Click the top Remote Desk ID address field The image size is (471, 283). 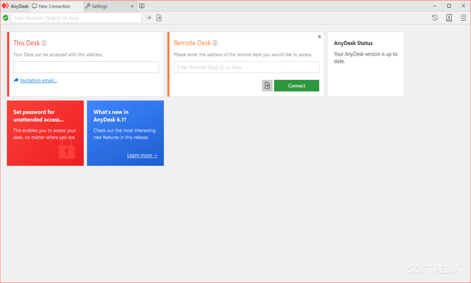(76, 18)
